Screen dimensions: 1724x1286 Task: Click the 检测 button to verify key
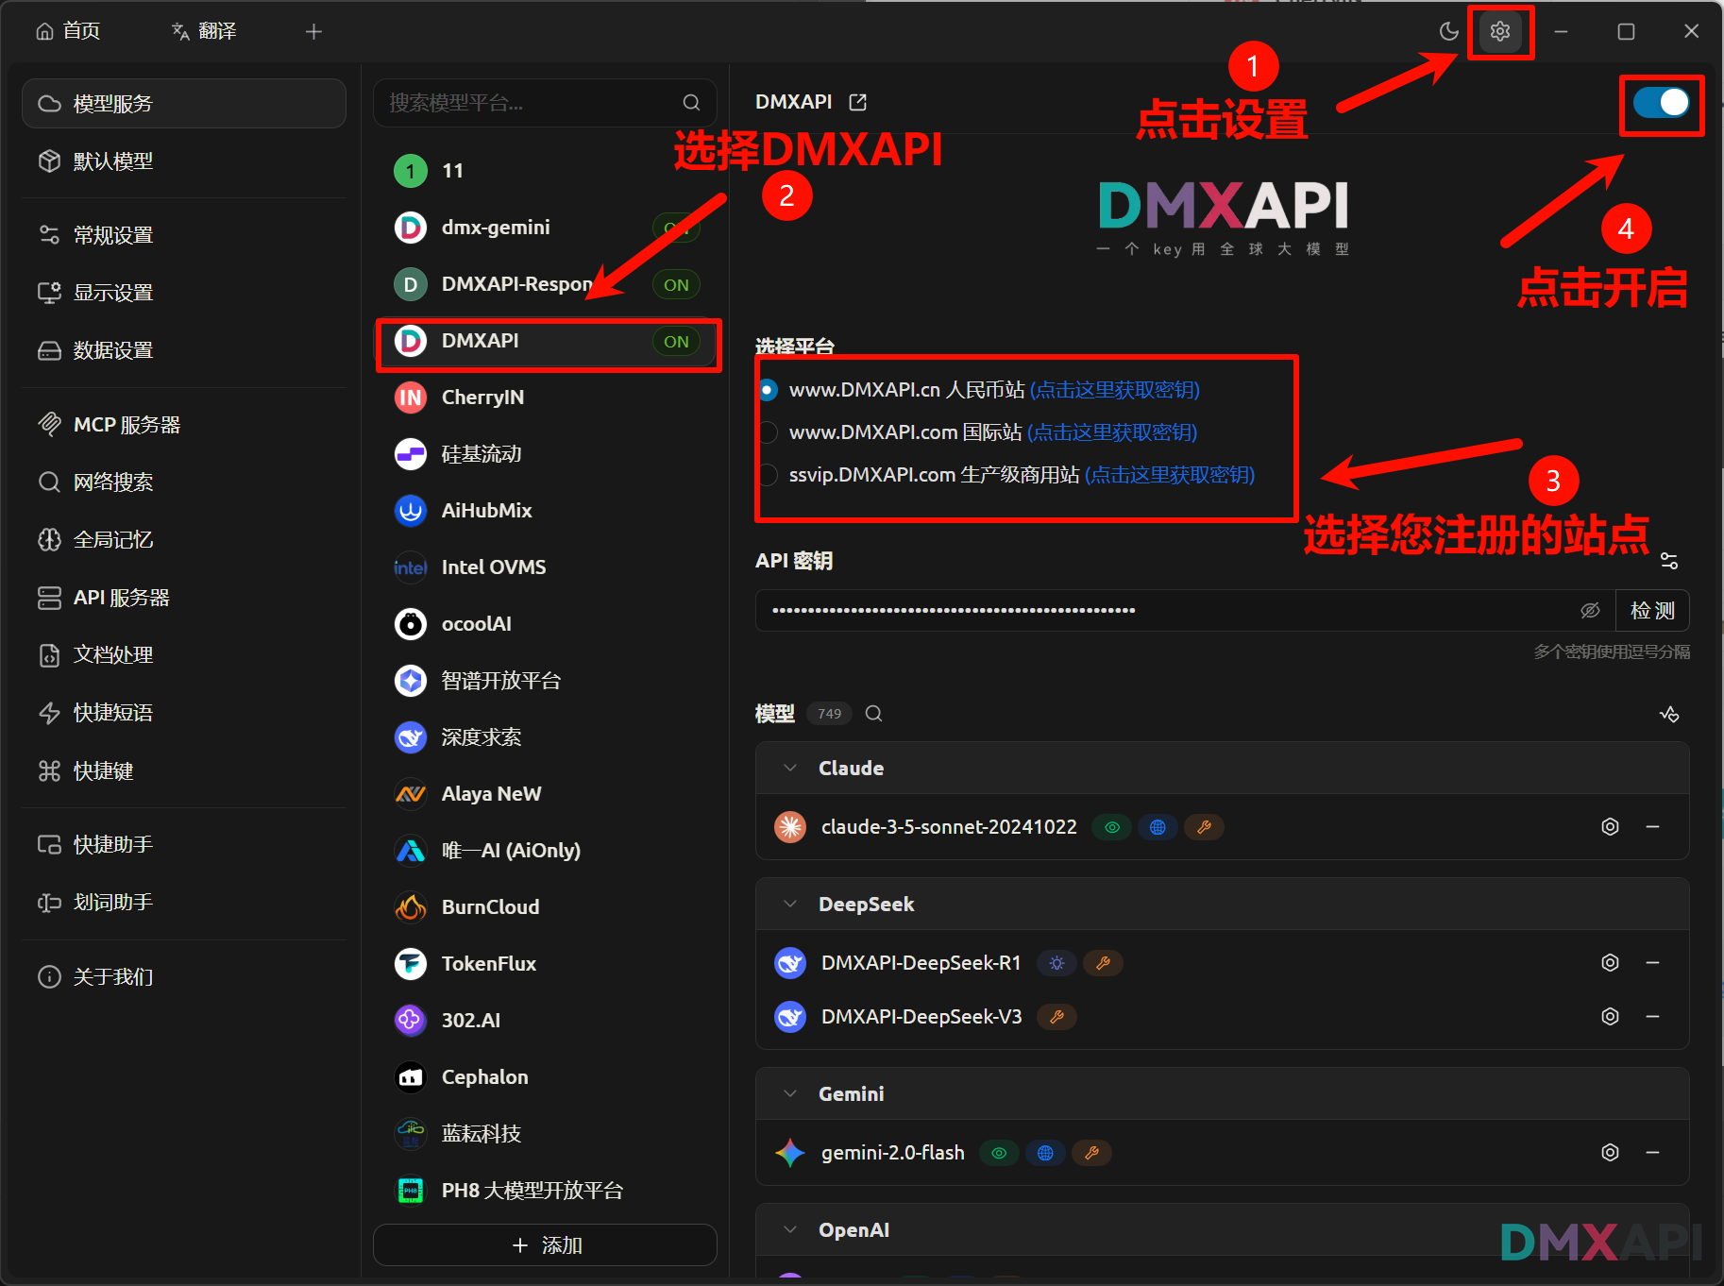point(1652,611)
